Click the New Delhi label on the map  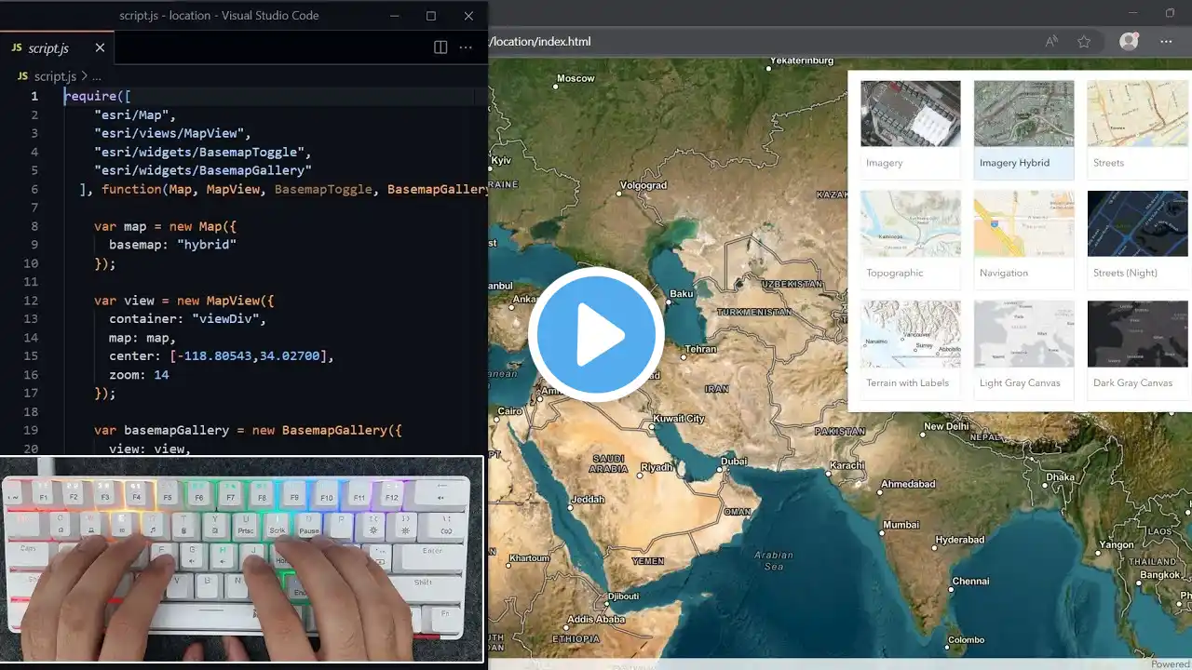click(945, 427)
